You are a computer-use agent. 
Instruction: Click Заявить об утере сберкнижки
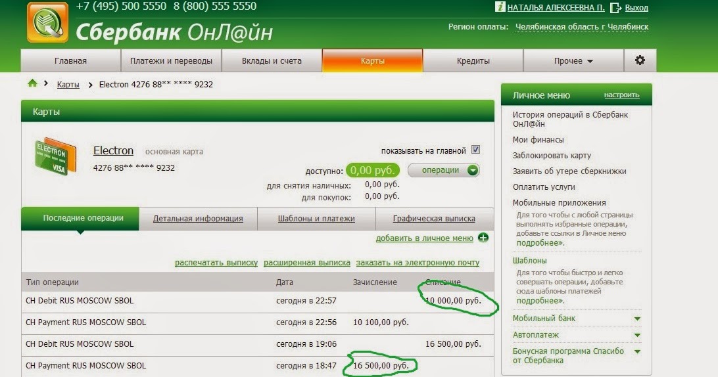coord(569,171)
